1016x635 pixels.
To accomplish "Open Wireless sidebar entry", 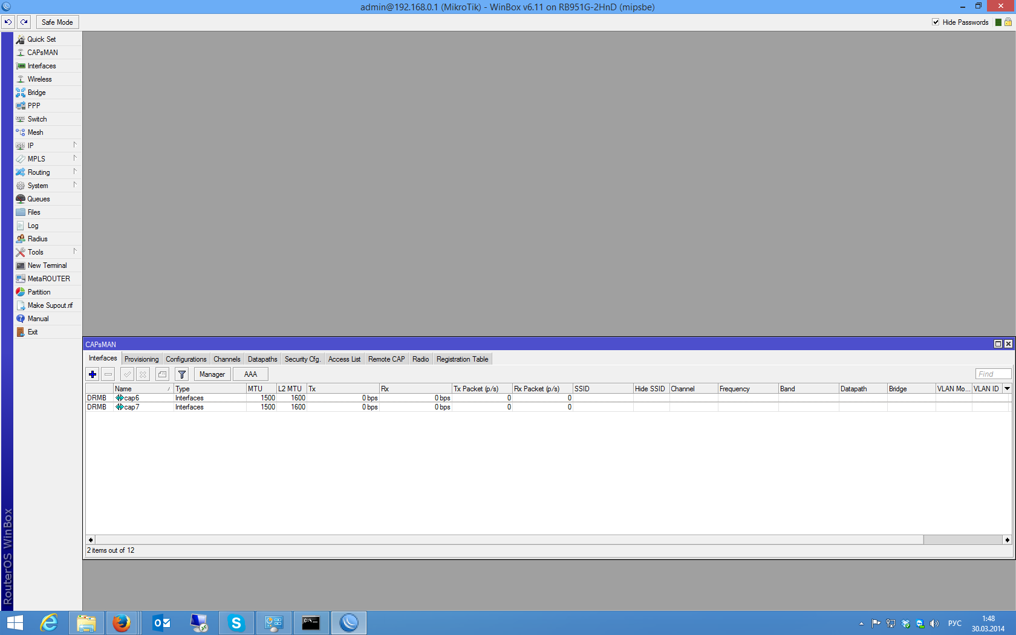I will coord(47,79).
